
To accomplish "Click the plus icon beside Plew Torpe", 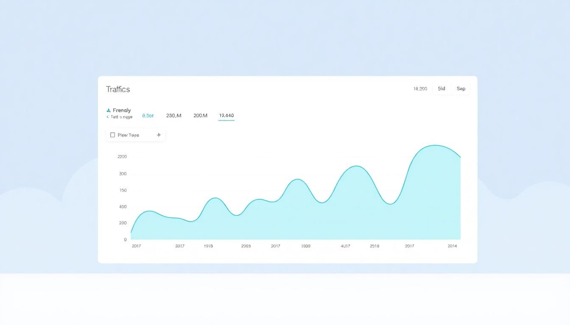I will pyautogui.click(x=159, y=135).
